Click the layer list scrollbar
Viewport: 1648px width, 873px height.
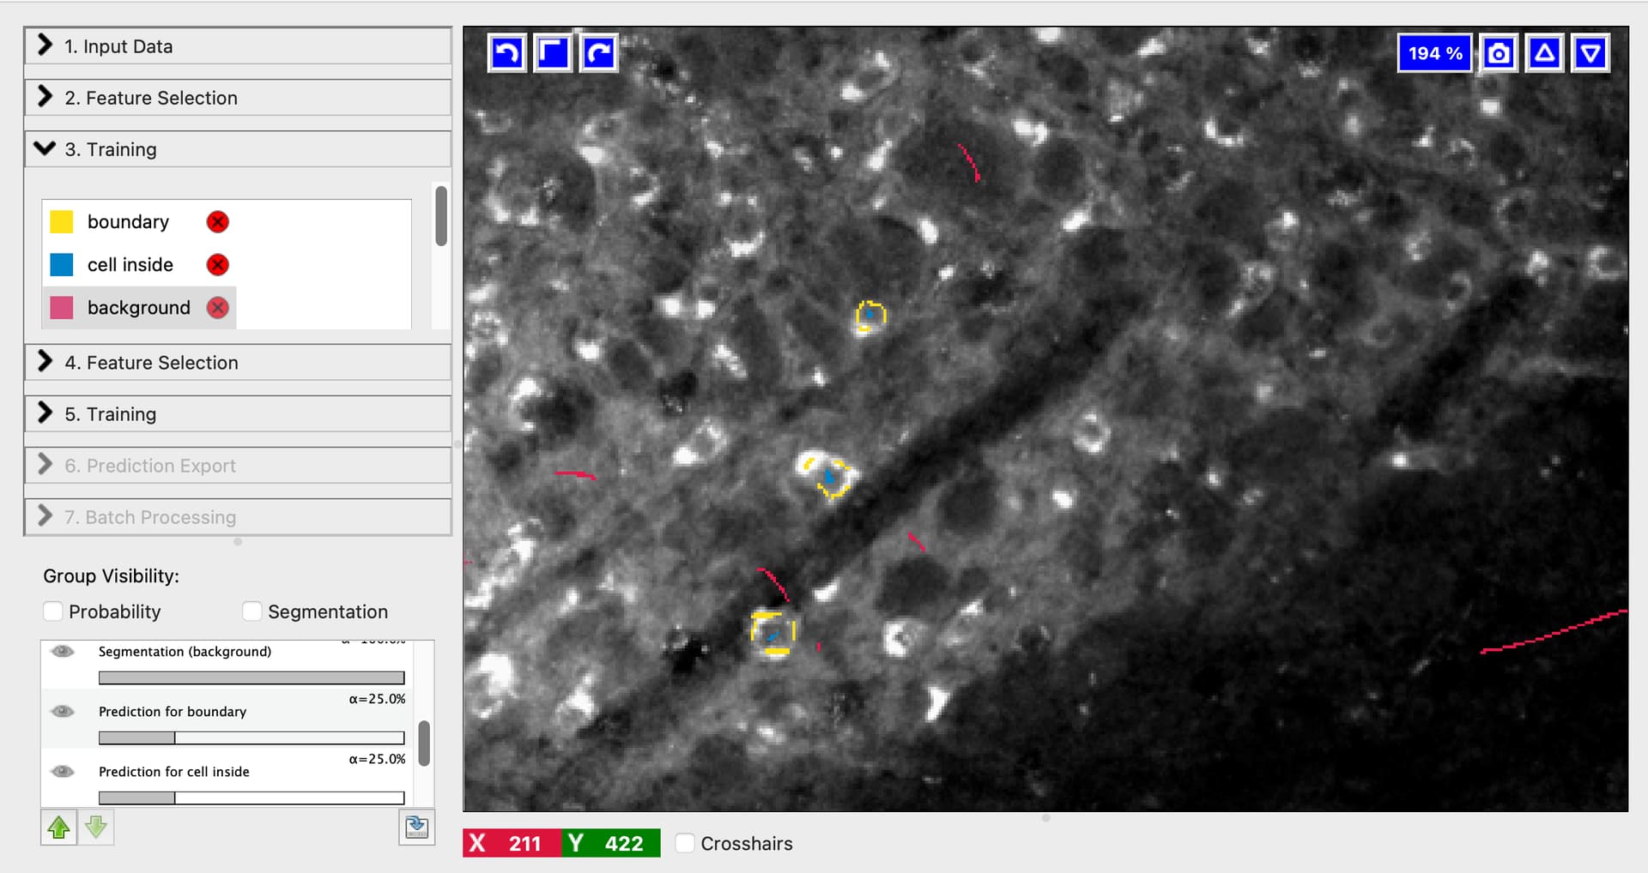coord(424,744)
